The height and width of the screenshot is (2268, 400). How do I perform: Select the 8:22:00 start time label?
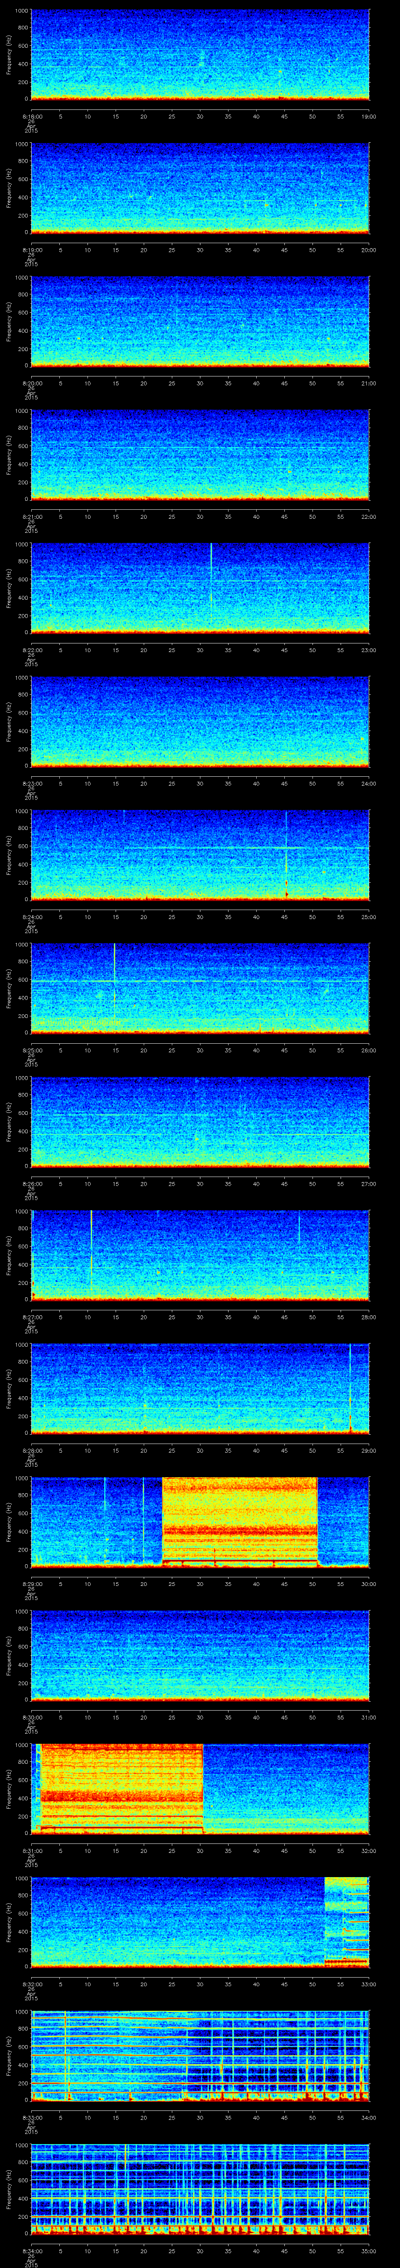(32, 650)
